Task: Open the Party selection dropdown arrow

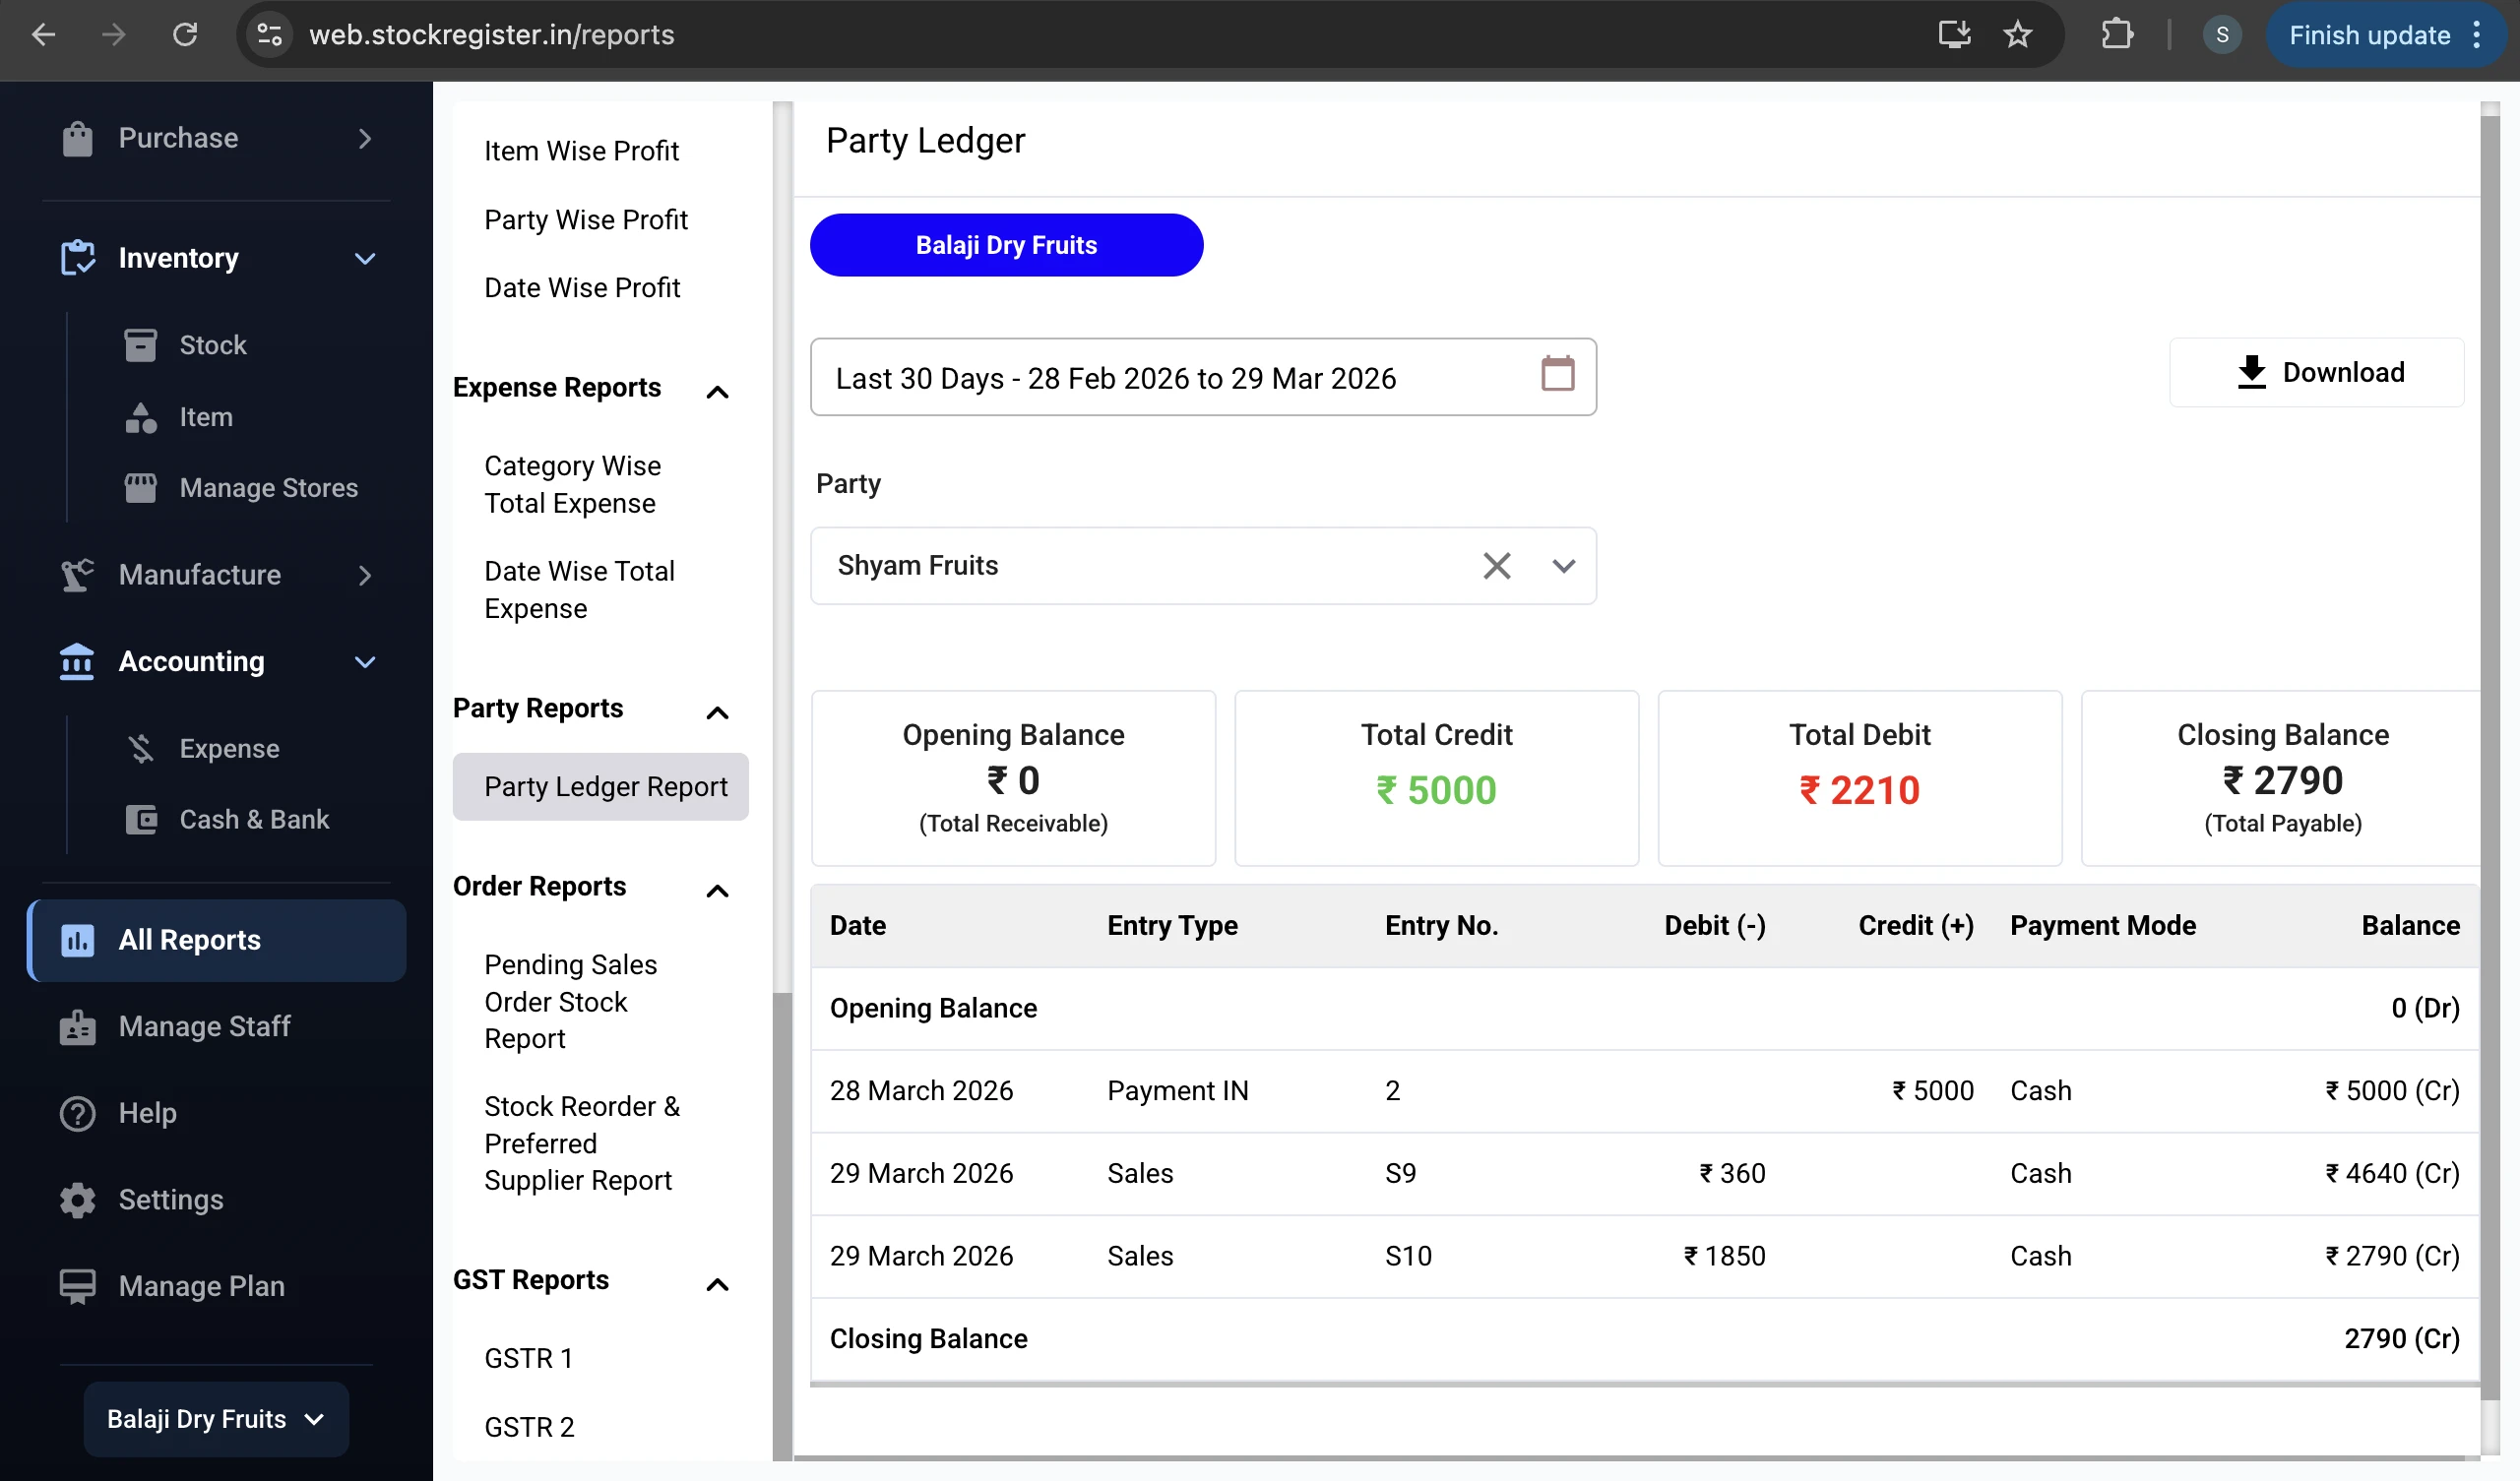Action: [1563, 565]
